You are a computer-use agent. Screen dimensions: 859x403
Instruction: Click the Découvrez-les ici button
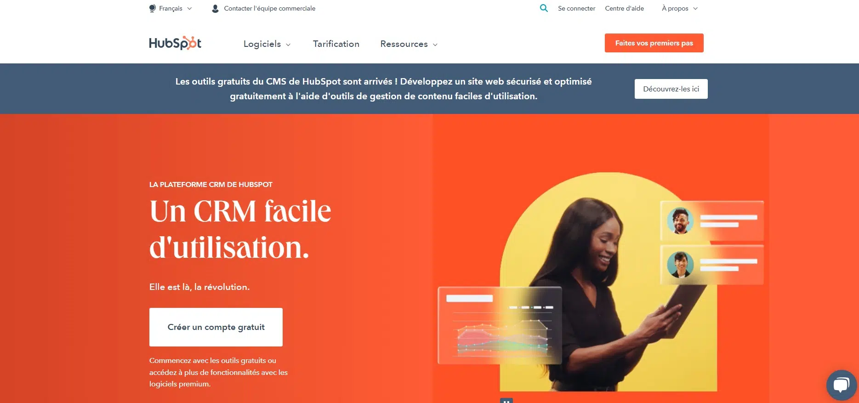[x=671, y=89]
